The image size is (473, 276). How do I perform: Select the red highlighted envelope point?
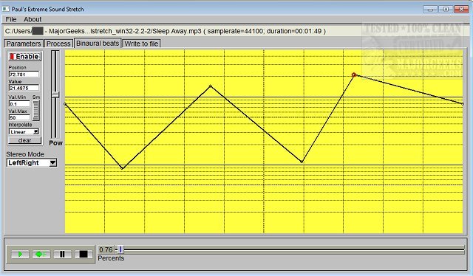(x=354, y=75)
